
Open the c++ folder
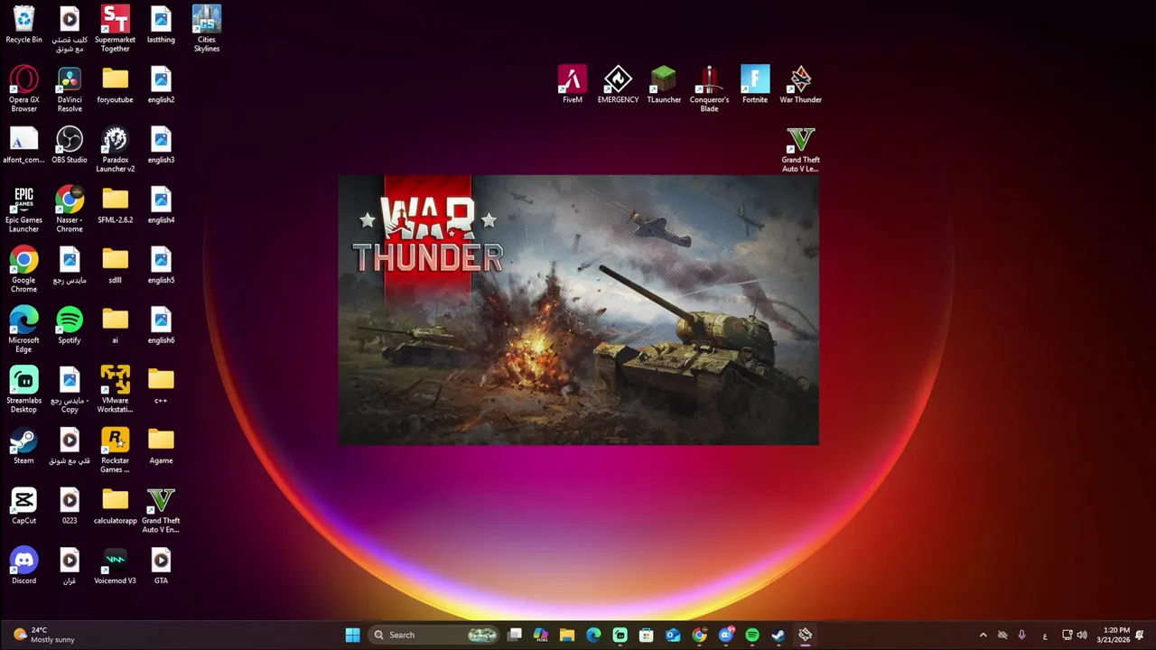coord(161,385)
